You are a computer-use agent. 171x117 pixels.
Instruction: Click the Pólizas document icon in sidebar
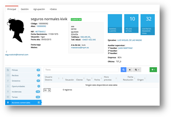[8, 70]
